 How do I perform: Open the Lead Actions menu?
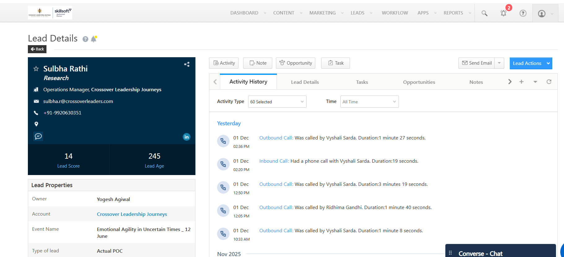(x=531, y=63)
